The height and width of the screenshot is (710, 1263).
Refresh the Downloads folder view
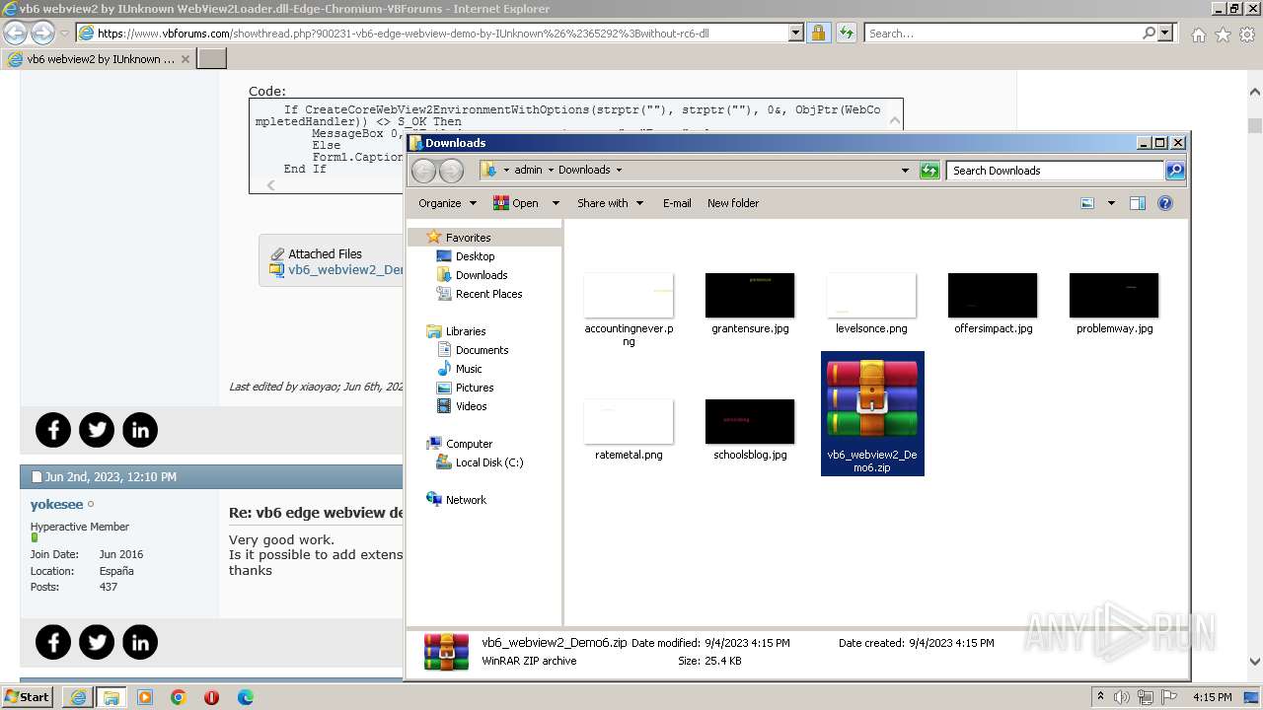[x=929, y=171]
